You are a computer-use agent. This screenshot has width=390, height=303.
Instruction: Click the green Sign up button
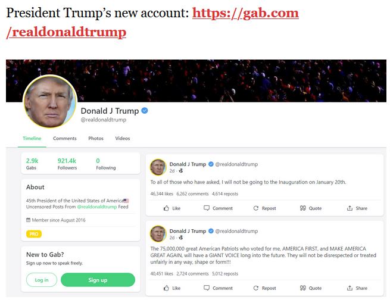pos(98,280)
